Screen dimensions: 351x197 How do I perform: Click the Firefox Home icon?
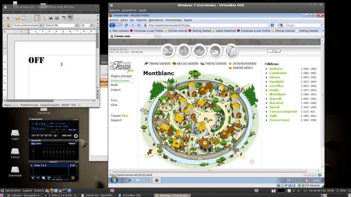coord(139,25)
